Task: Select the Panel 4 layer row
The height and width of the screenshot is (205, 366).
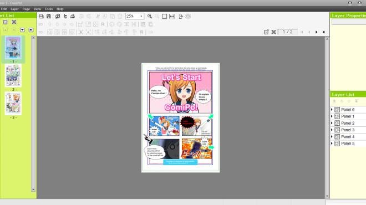Action: 348,136
